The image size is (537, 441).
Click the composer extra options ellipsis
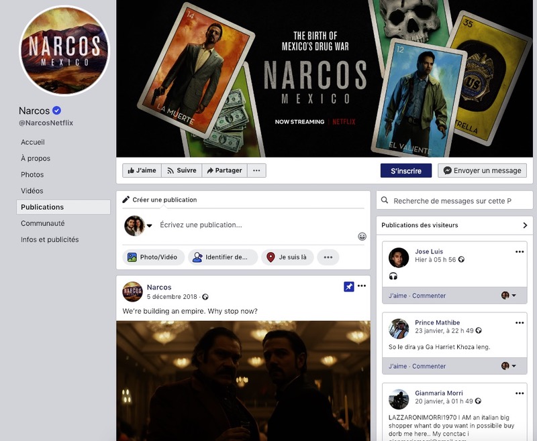(x=327, y=257)
